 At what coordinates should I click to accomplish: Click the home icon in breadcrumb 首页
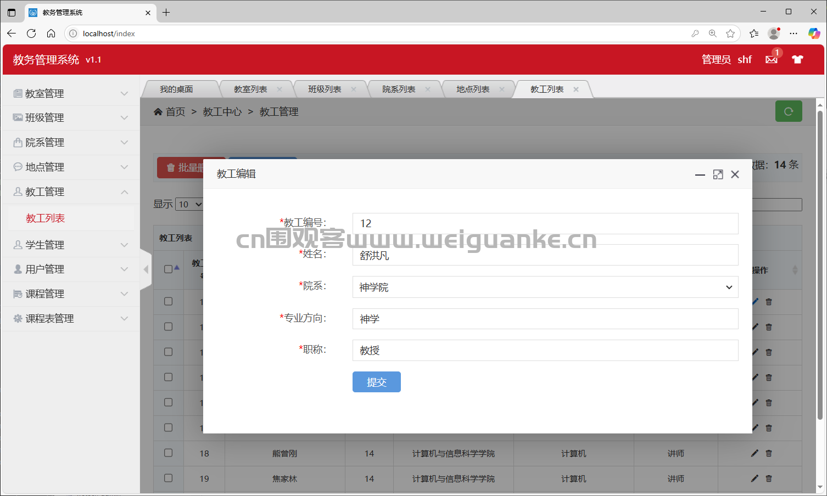click(158, 112)
